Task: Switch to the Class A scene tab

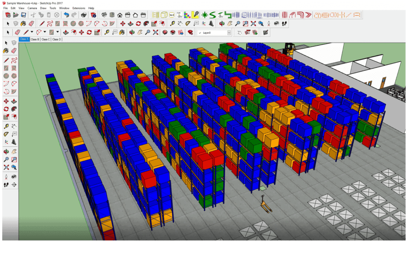Action: (x=24, y=39)
